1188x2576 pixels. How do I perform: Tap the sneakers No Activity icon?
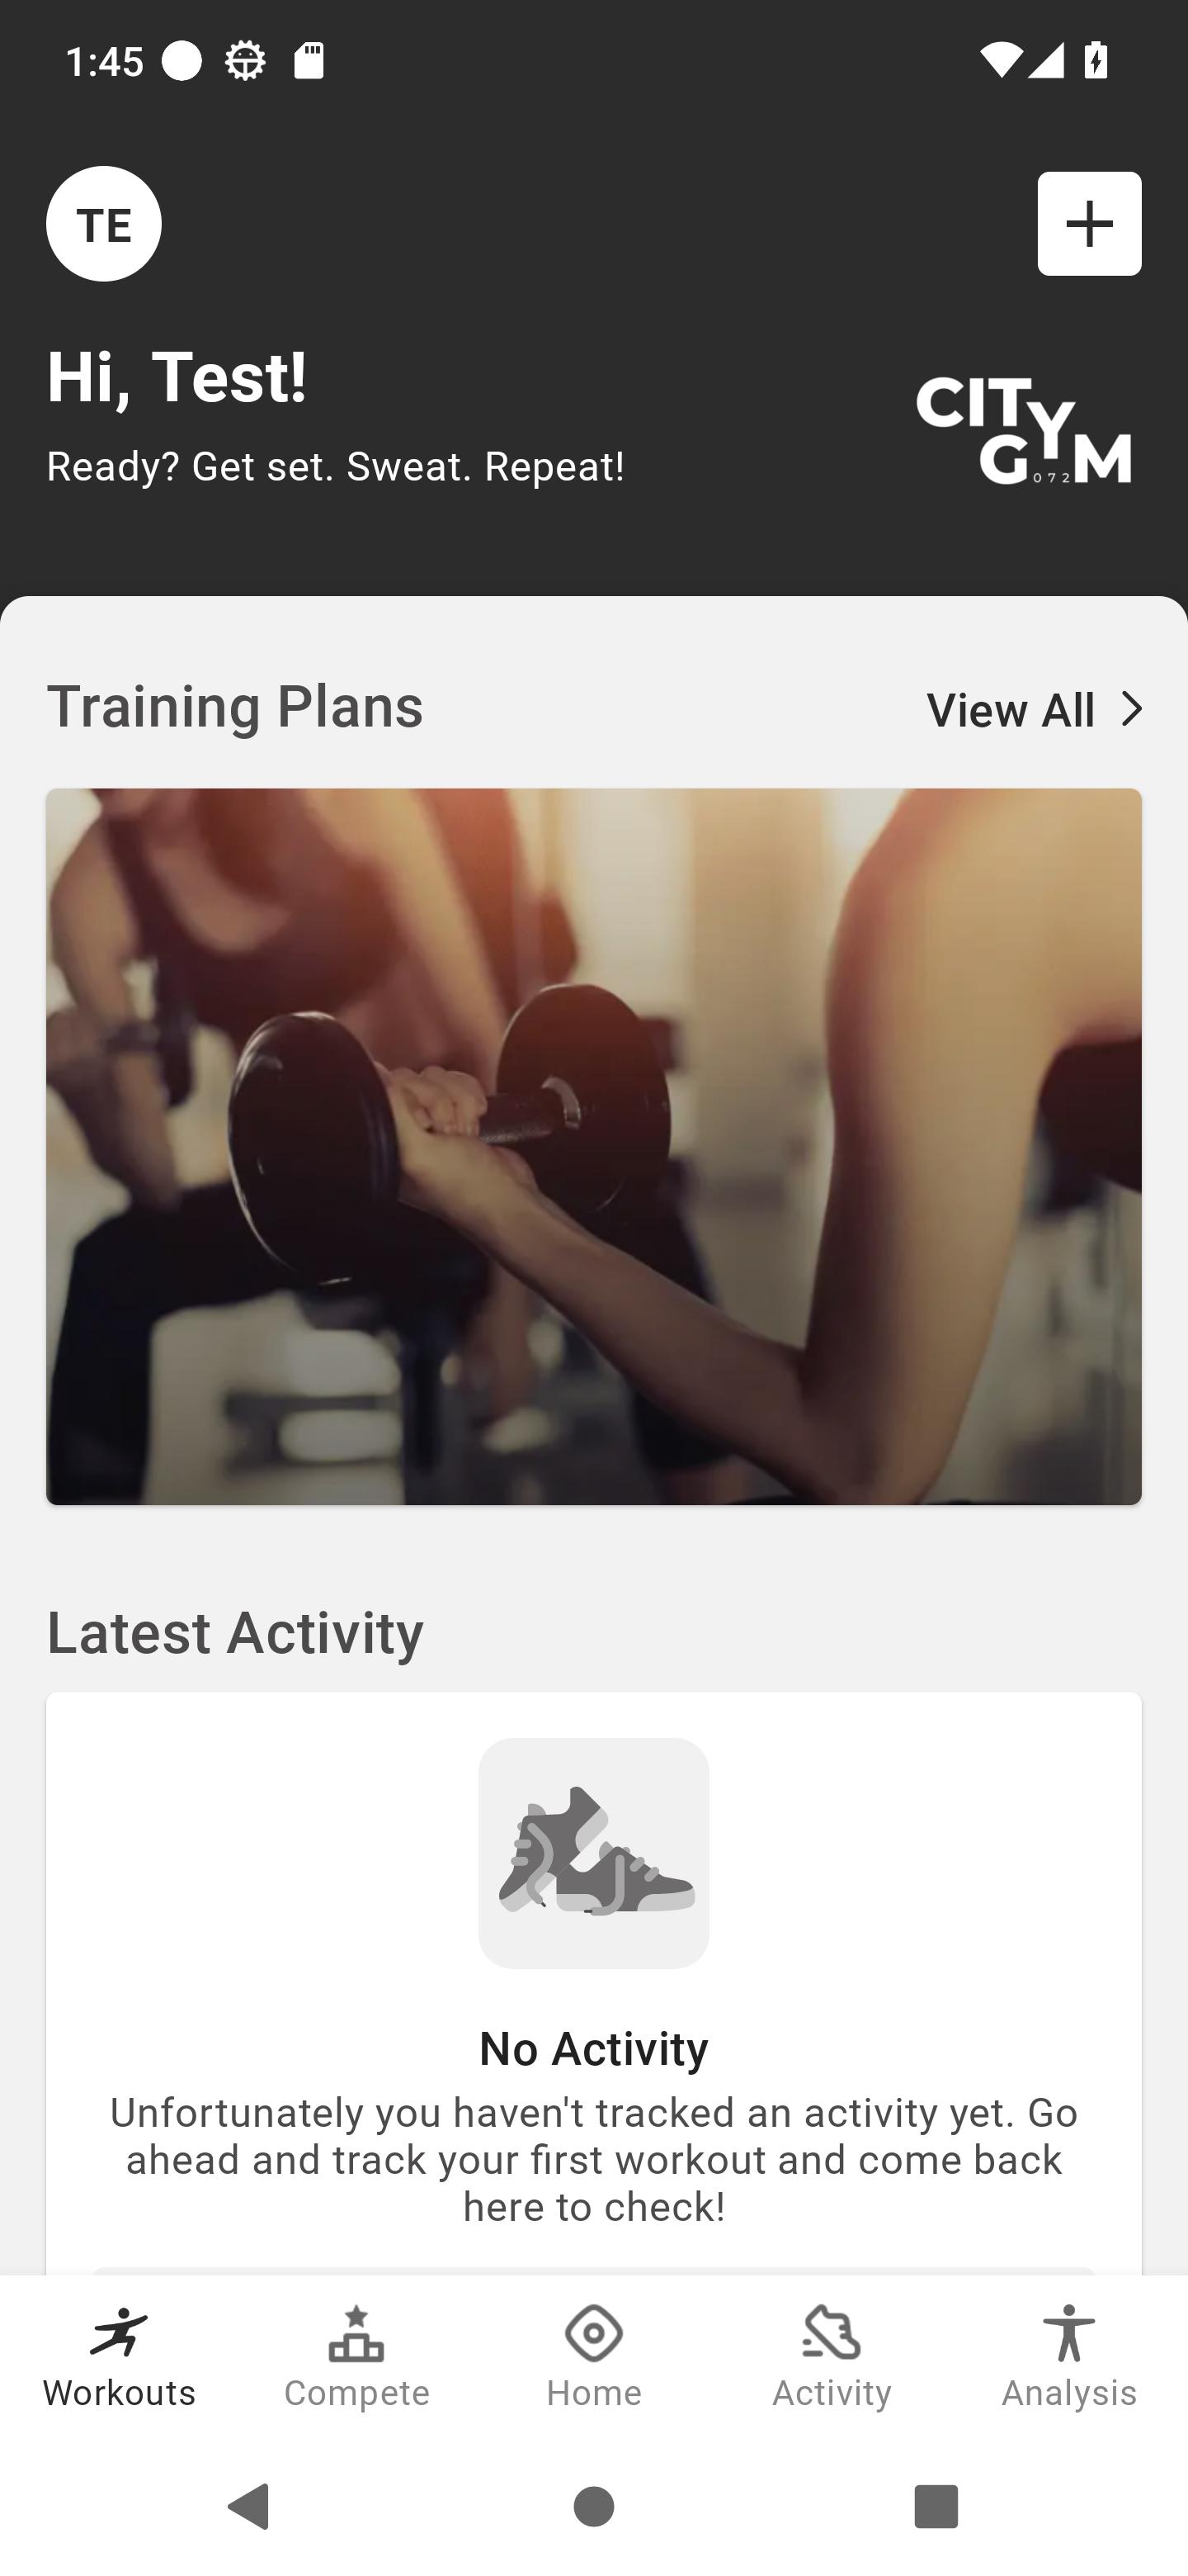[595, 1853]
